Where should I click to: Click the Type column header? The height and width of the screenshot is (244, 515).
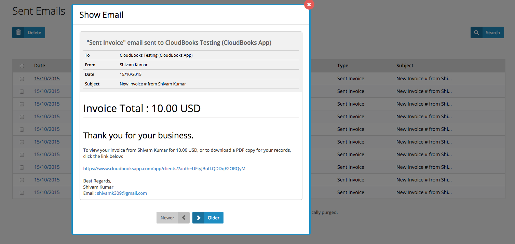(342, 66)
